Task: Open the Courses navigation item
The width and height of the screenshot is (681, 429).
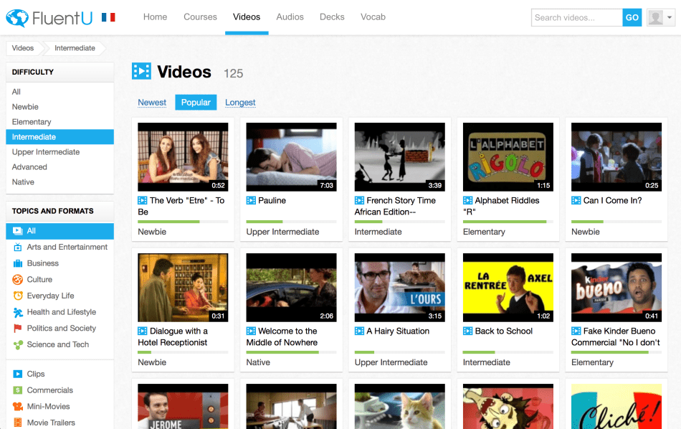Action: point(200,16)
